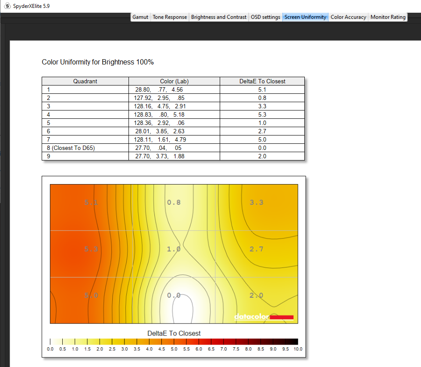Viewport: 421px width, 367px height.
Task: Open the OSD settings tab
Action: (265, 17)
